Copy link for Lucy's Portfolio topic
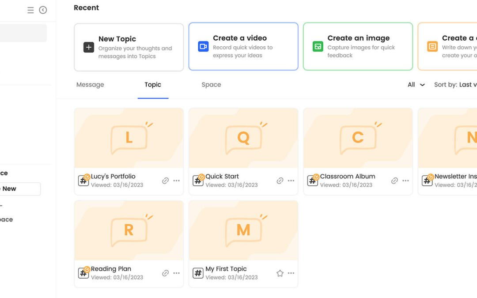This screenshot has width=477, height=298. point(165,181)
